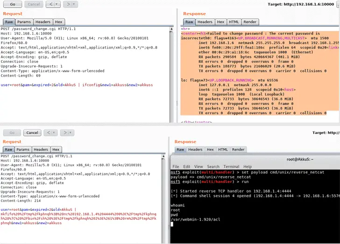Screen dimensions: 340x244
Task: Click '/var/webmin-1.920/acl' path in terminal
Action: click(x=195, y=220)
